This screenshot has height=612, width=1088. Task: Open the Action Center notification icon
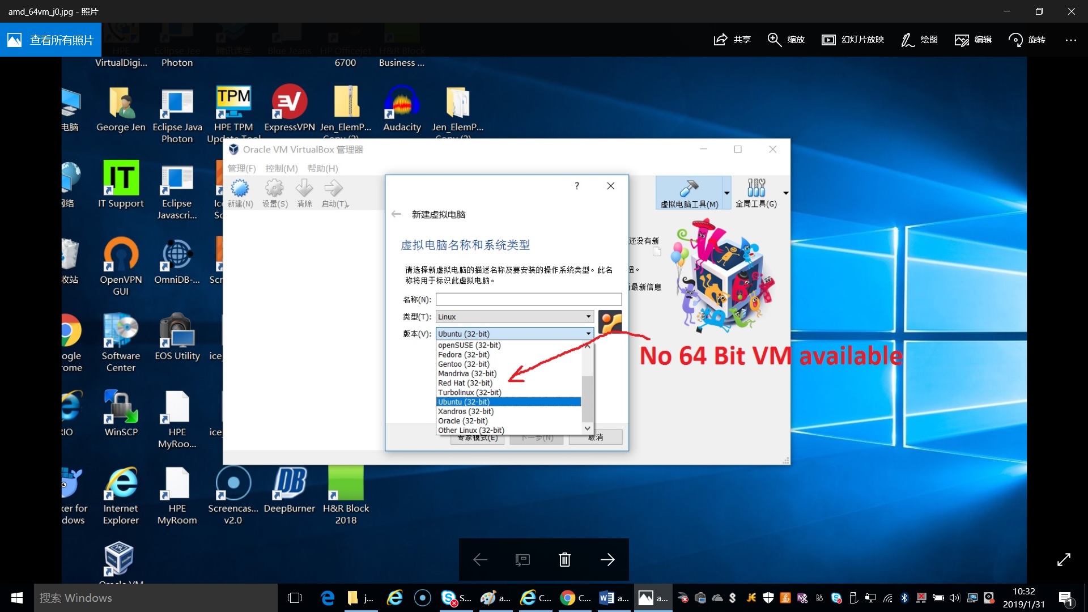tap(1065, 598)
